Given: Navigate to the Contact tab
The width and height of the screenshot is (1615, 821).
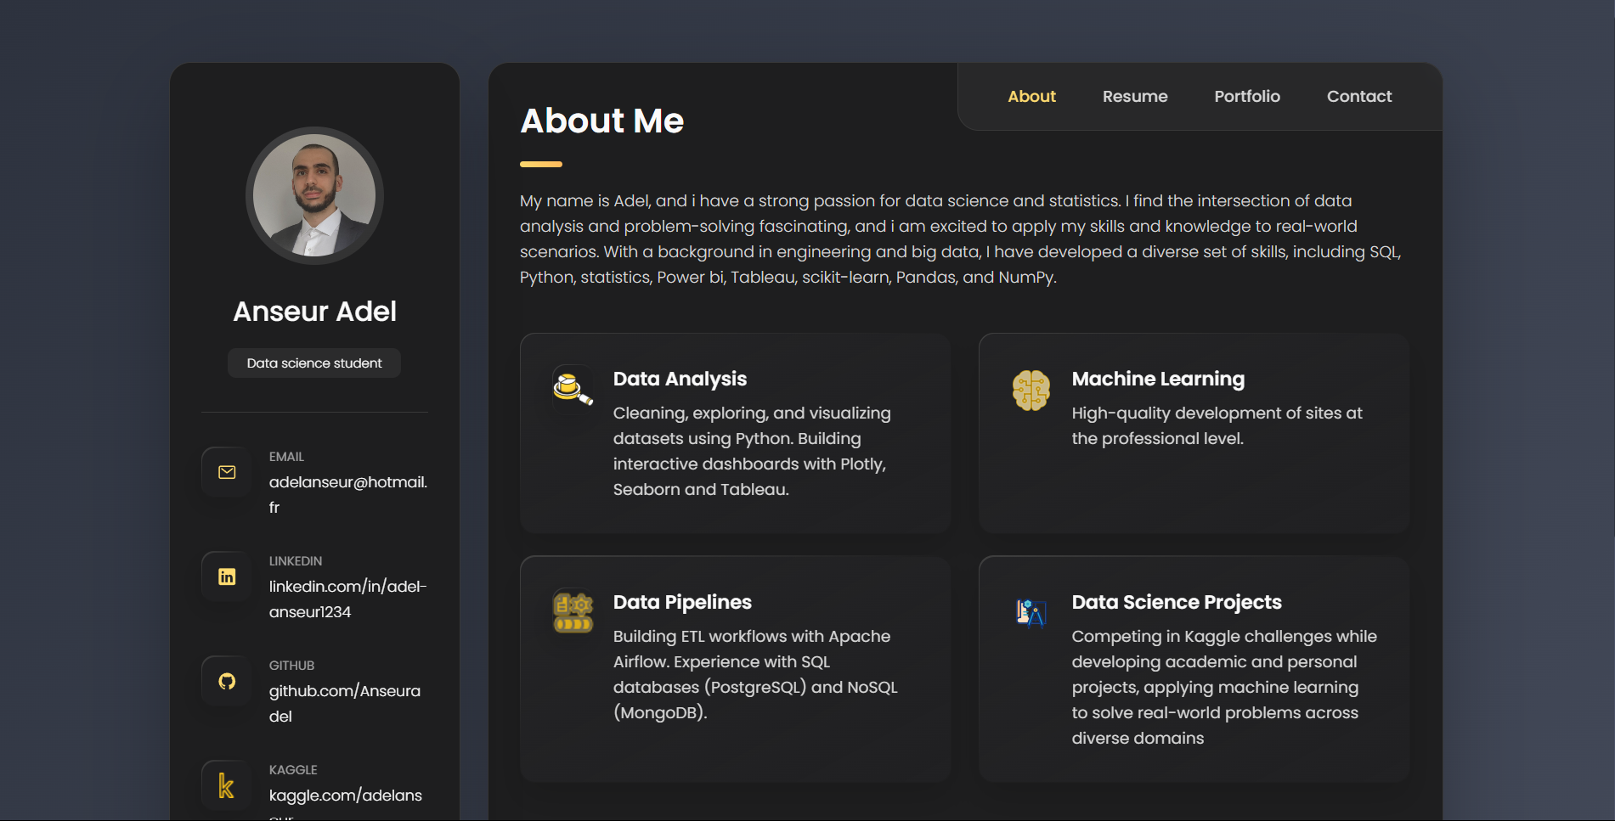Looking at the screenshot, I should (x=1358, y=96).
